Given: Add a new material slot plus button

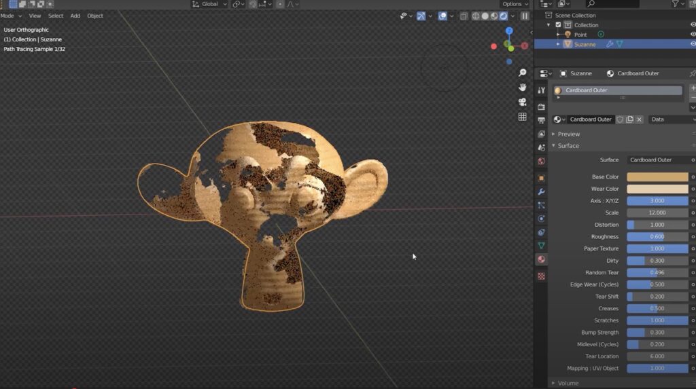Looking at the screenshot, I should 693,88.
